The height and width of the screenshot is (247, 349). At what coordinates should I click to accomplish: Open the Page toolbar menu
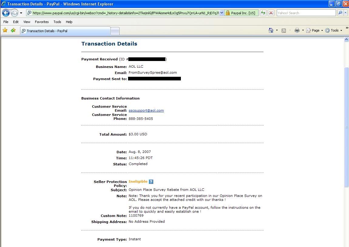(x=314, y=30)
